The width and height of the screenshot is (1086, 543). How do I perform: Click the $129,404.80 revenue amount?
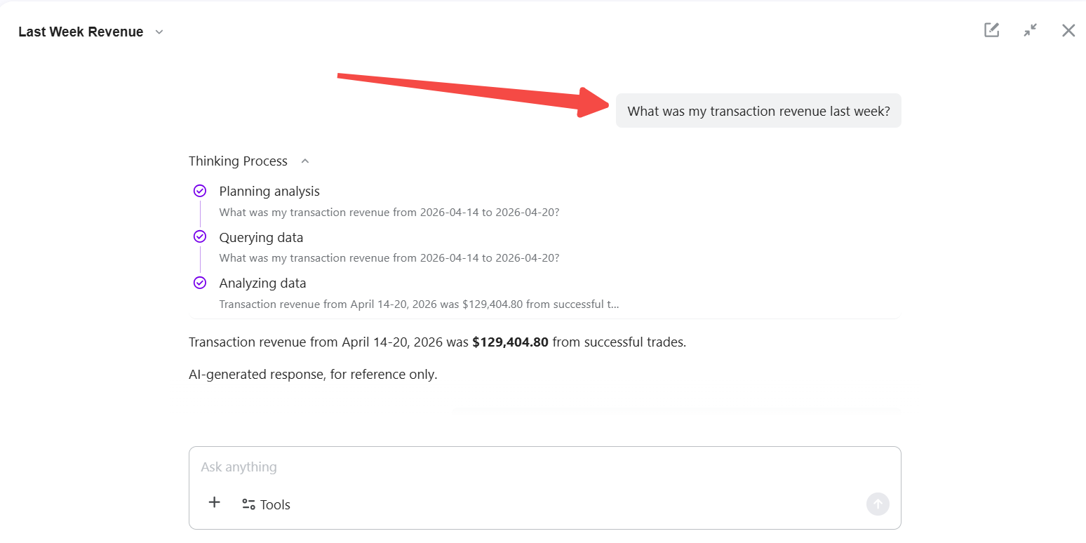(x=510, y=342)
